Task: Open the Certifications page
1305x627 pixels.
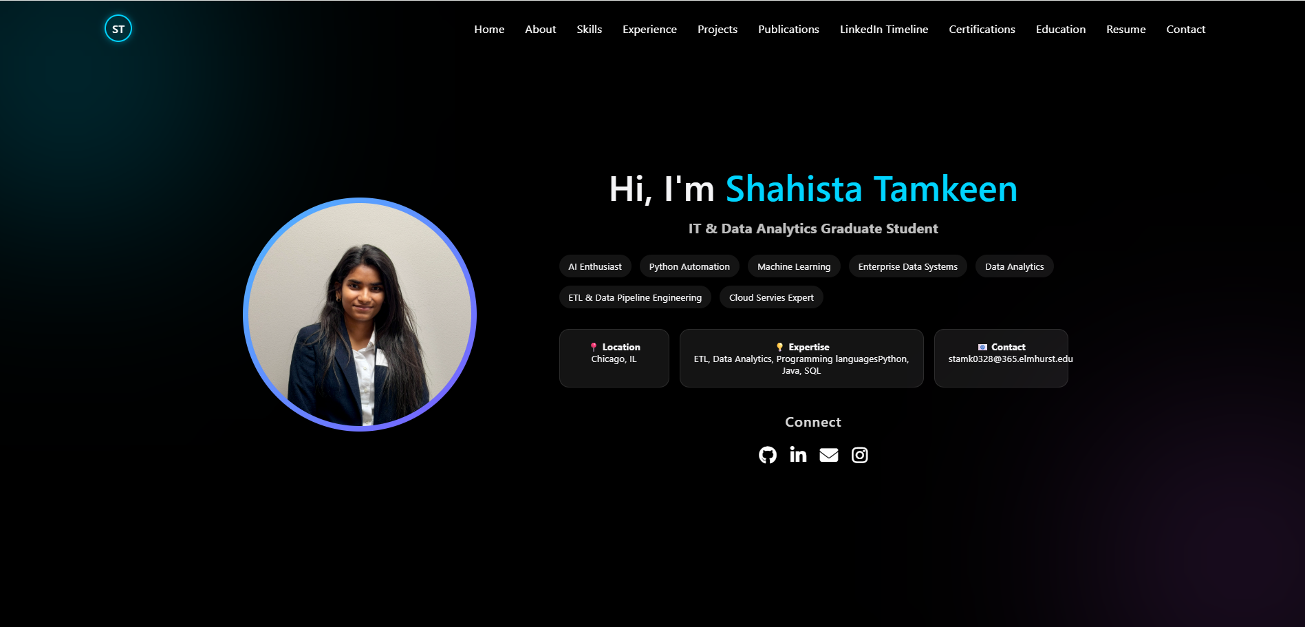Action: 982,29
